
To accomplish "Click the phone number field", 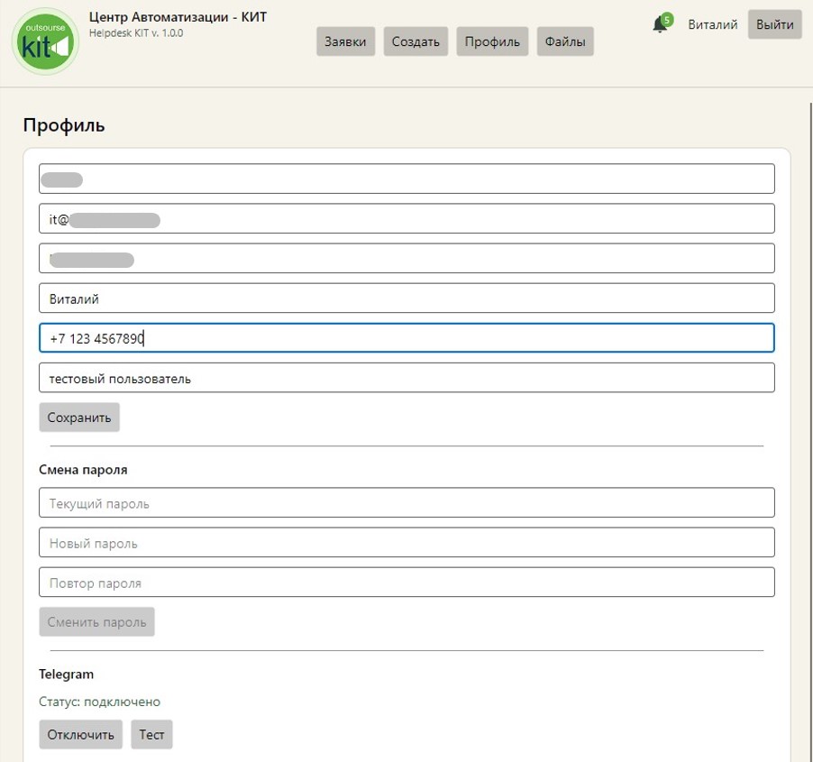I will coord(406,338).
